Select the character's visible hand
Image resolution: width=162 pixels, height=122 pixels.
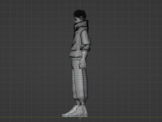82,64
